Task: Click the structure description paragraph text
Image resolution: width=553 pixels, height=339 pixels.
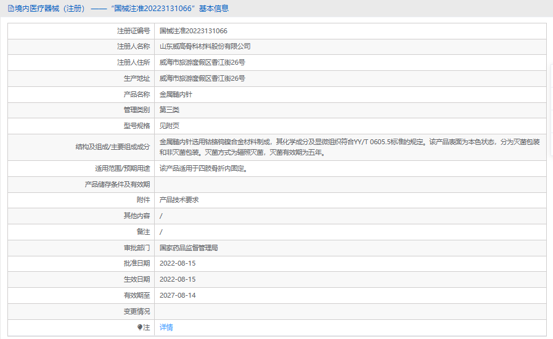Action: coord(350,147)
